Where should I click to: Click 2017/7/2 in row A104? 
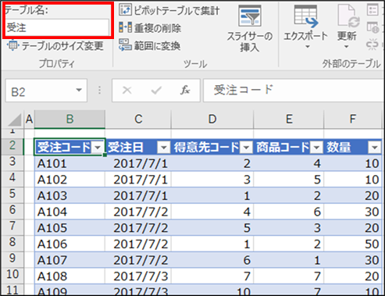click(138, 212)
